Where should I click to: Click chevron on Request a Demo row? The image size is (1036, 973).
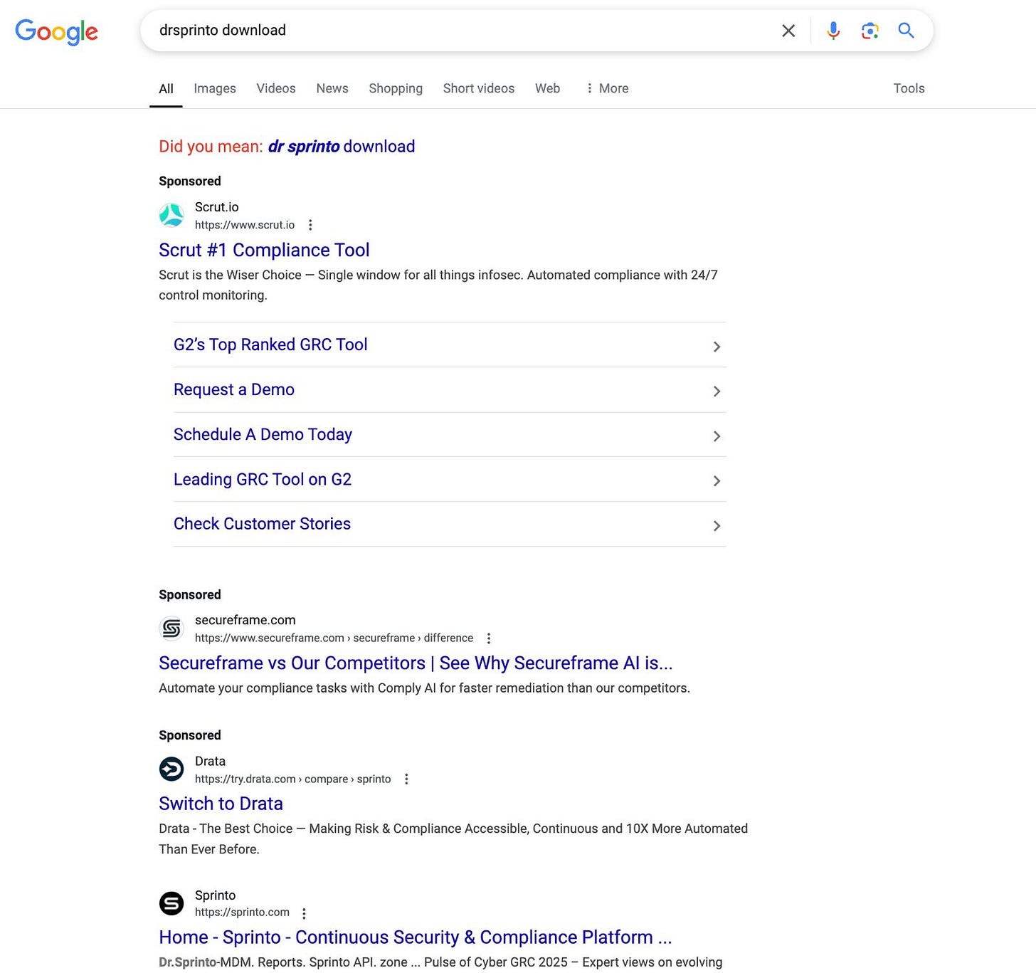pos(717,391)
